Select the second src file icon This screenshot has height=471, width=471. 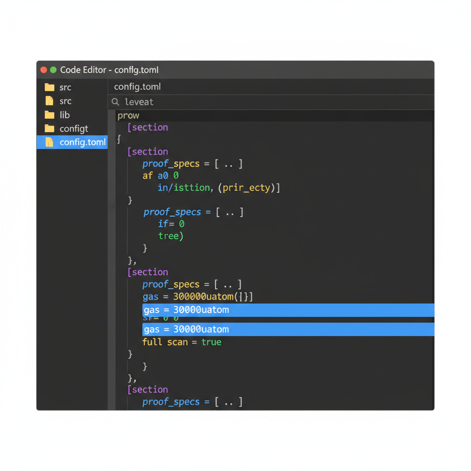[x=51, y=101]
